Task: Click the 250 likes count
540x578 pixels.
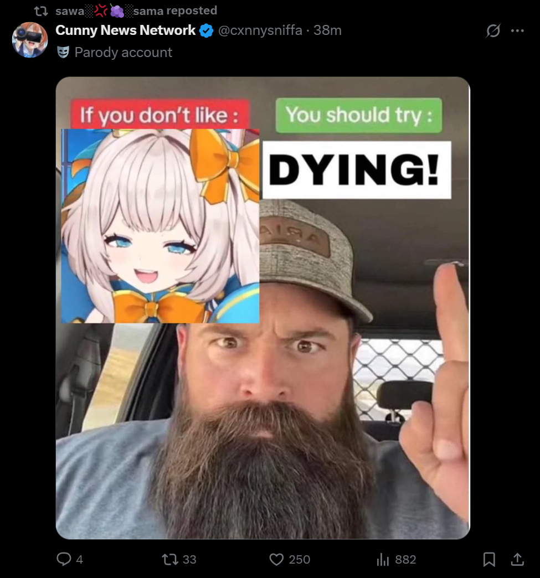Action: 300,560
